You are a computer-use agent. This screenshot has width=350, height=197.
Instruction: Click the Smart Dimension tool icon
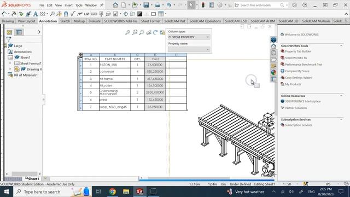click(4, 14)
